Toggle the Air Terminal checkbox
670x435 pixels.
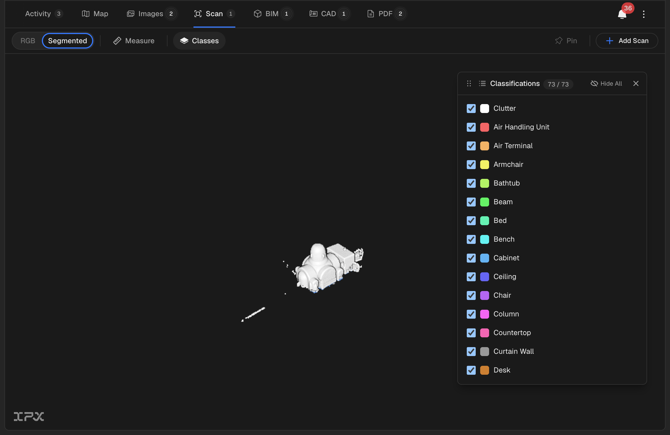(x=471, y=146)
